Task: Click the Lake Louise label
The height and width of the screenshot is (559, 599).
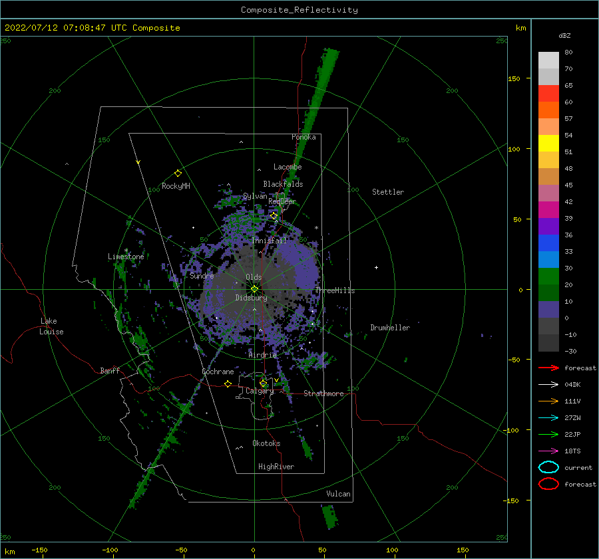Action: 51,326
